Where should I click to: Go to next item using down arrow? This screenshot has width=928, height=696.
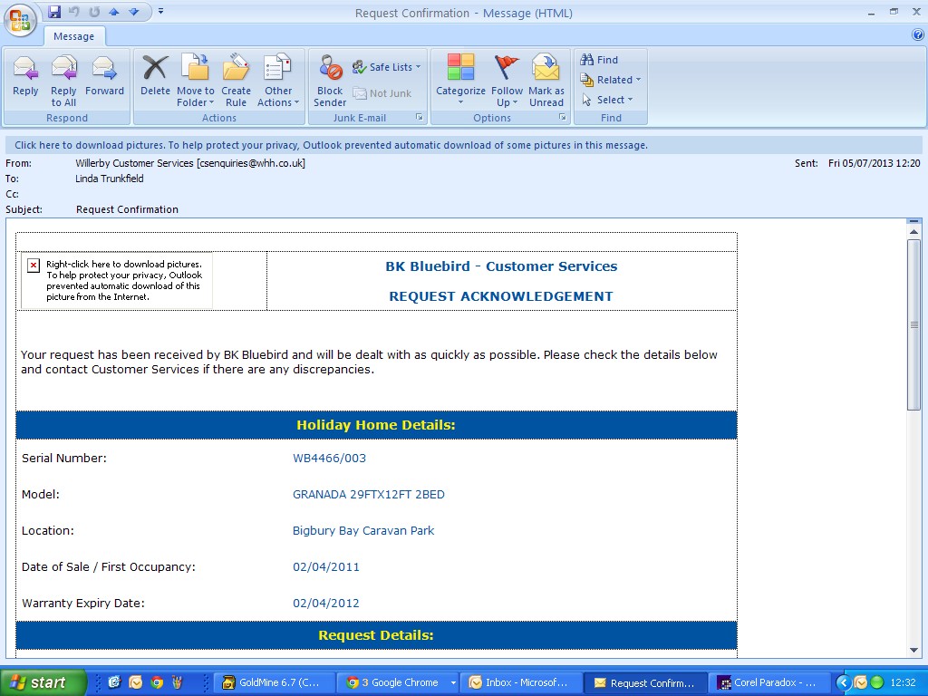point(134,12)
